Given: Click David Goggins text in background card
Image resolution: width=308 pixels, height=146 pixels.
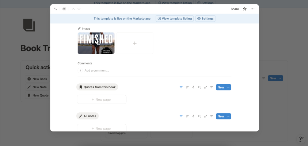Looking at the screenshot, I should tap(116, 133).
